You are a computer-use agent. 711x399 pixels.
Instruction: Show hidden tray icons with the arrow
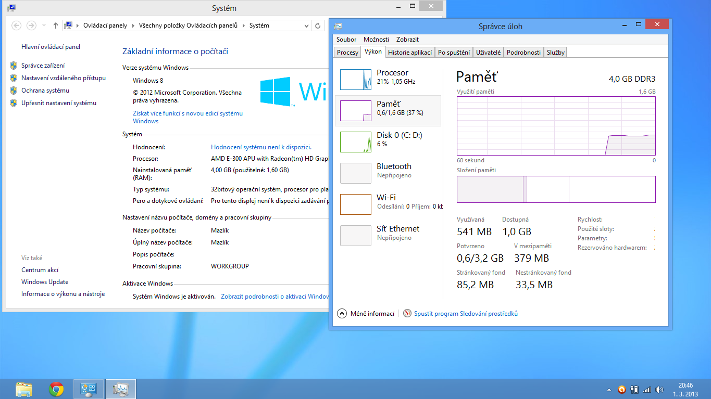[x=609, y=390]
